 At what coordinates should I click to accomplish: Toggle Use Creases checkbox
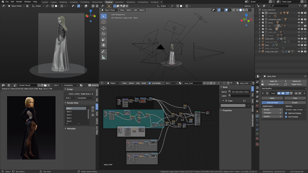point(286,117)
